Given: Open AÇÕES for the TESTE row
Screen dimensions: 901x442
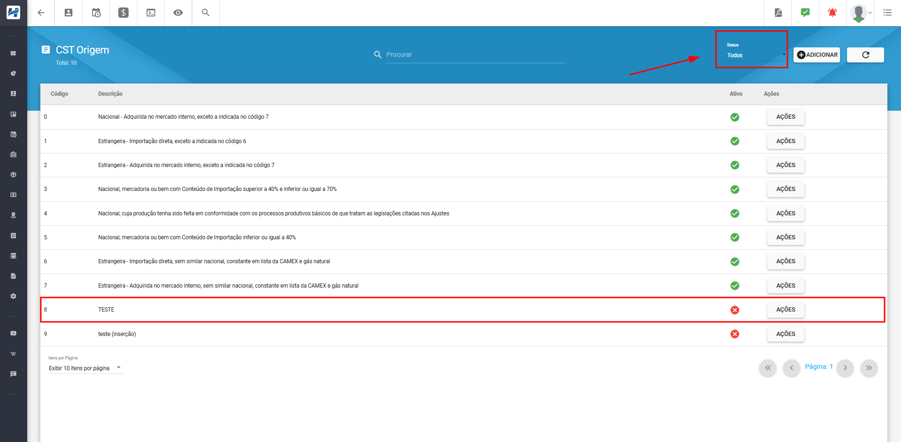Looking at the screenshot, I should pyautogui.click(x=786, y=310).
